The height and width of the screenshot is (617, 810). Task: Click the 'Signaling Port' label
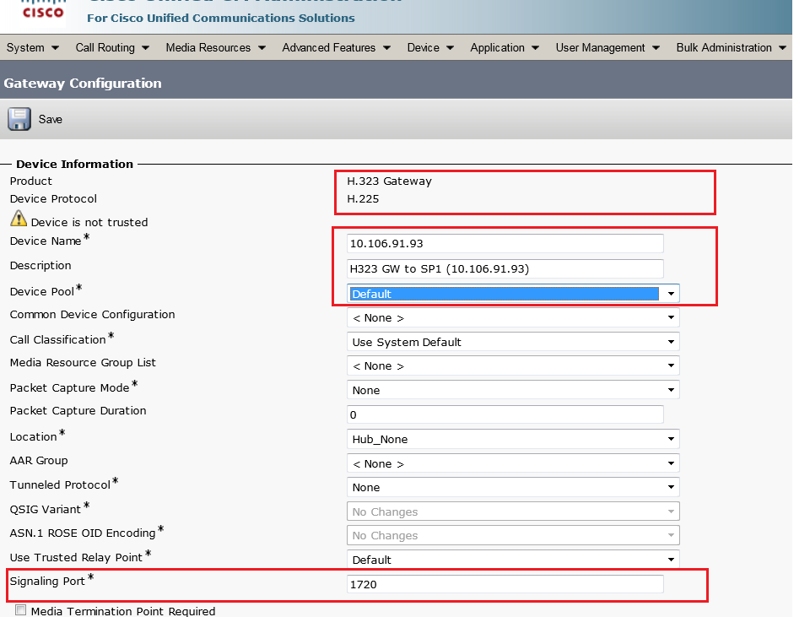click(x=47, y=582)
